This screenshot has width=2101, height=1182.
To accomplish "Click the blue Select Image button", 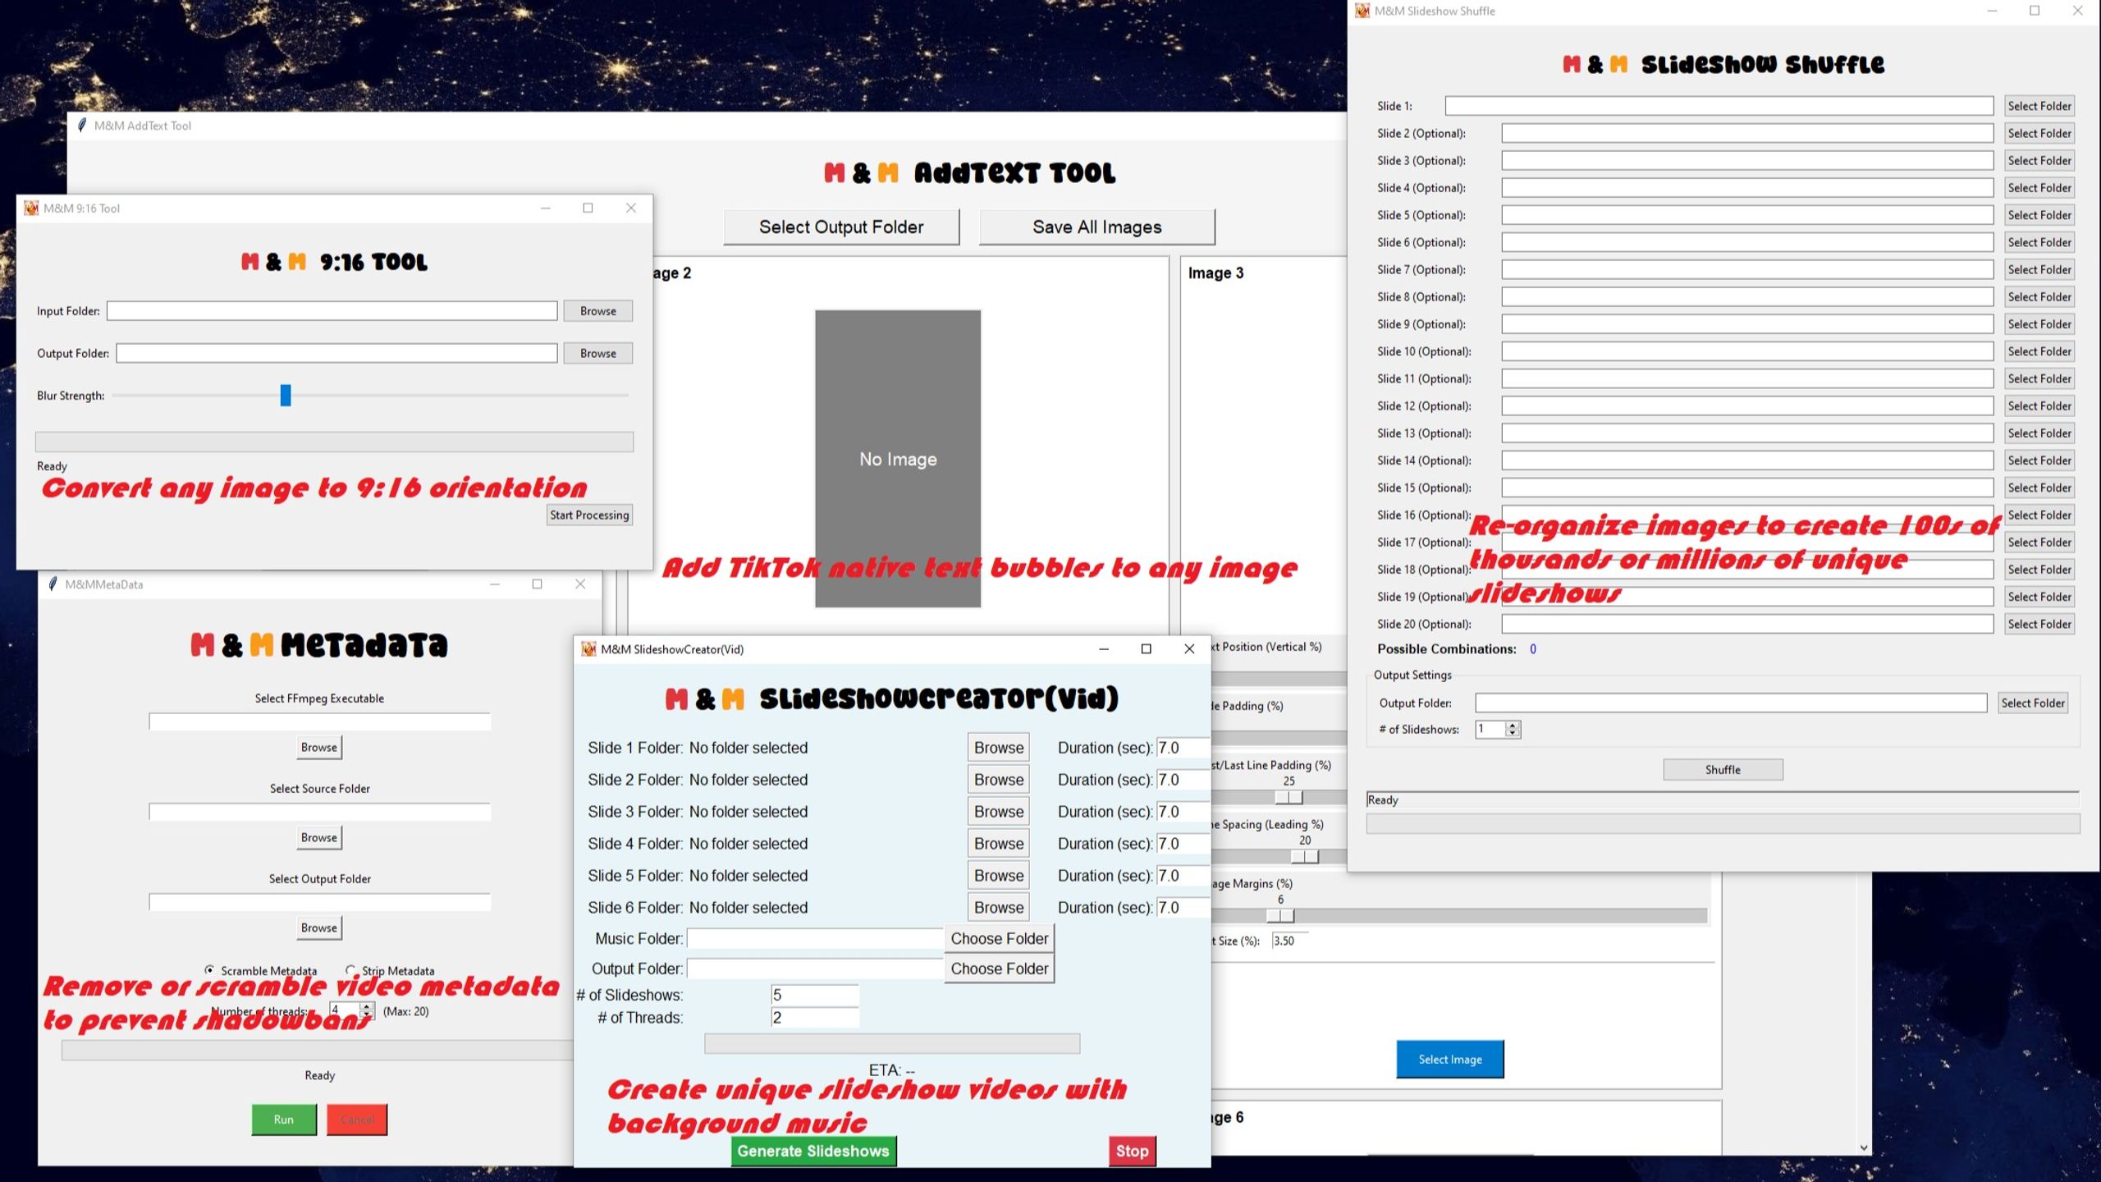I will click(1450, 1060).
